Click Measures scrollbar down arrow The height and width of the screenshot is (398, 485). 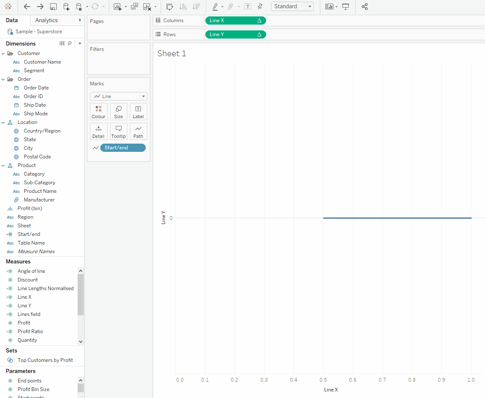point(81,342)
